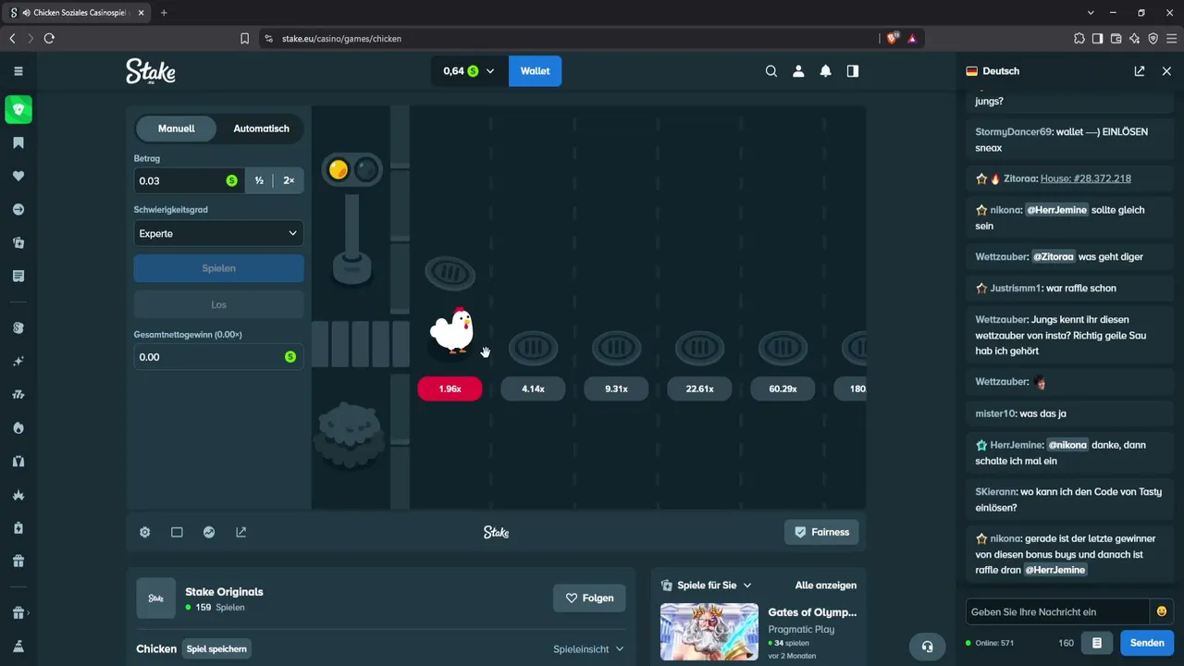Open chat rules document icon
1184x666 pixels.
(1097, 643)
